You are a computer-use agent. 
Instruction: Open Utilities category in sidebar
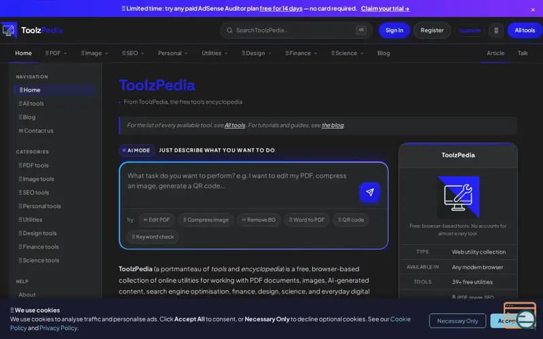(31, 220)
